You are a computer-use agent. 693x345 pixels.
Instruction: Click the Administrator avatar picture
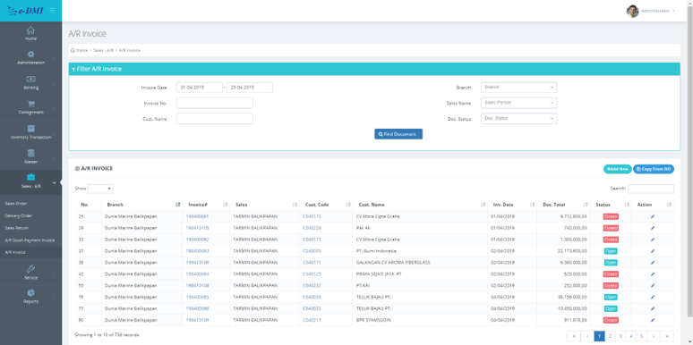tap(632, 11)
